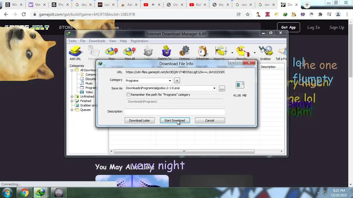
Task: Go back in Chrome browser
Action: click(x=6, y=14)
